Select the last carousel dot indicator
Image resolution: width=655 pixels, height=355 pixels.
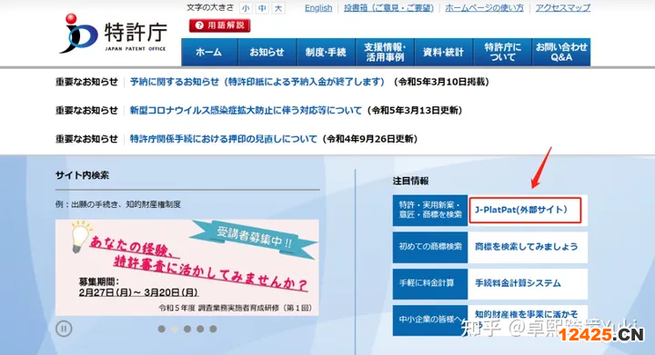click(213, 329)
